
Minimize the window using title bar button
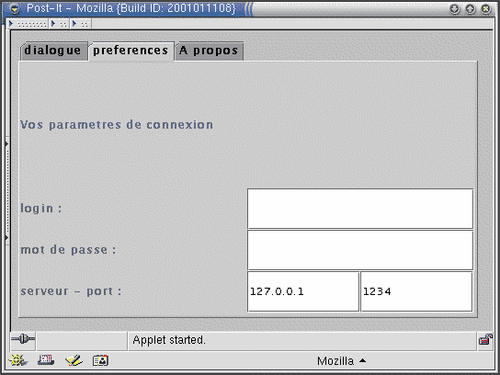point(455,9)
